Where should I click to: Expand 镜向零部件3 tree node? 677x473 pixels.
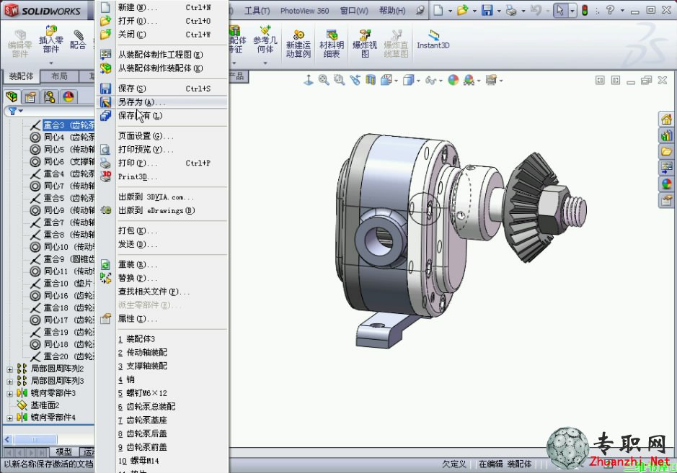9,393
